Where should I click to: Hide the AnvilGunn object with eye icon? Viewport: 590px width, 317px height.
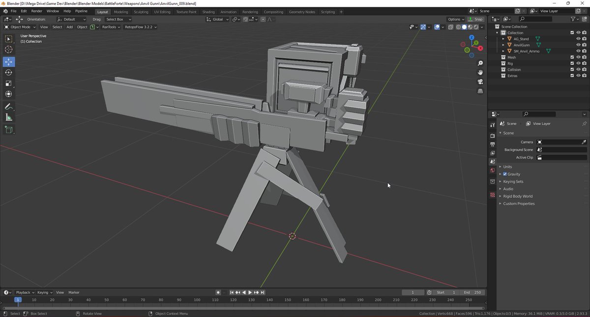pyautogui.click(x=578, y=45)
